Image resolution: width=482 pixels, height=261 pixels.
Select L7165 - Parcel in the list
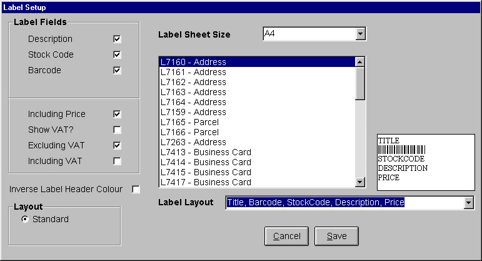coord(258,122)
